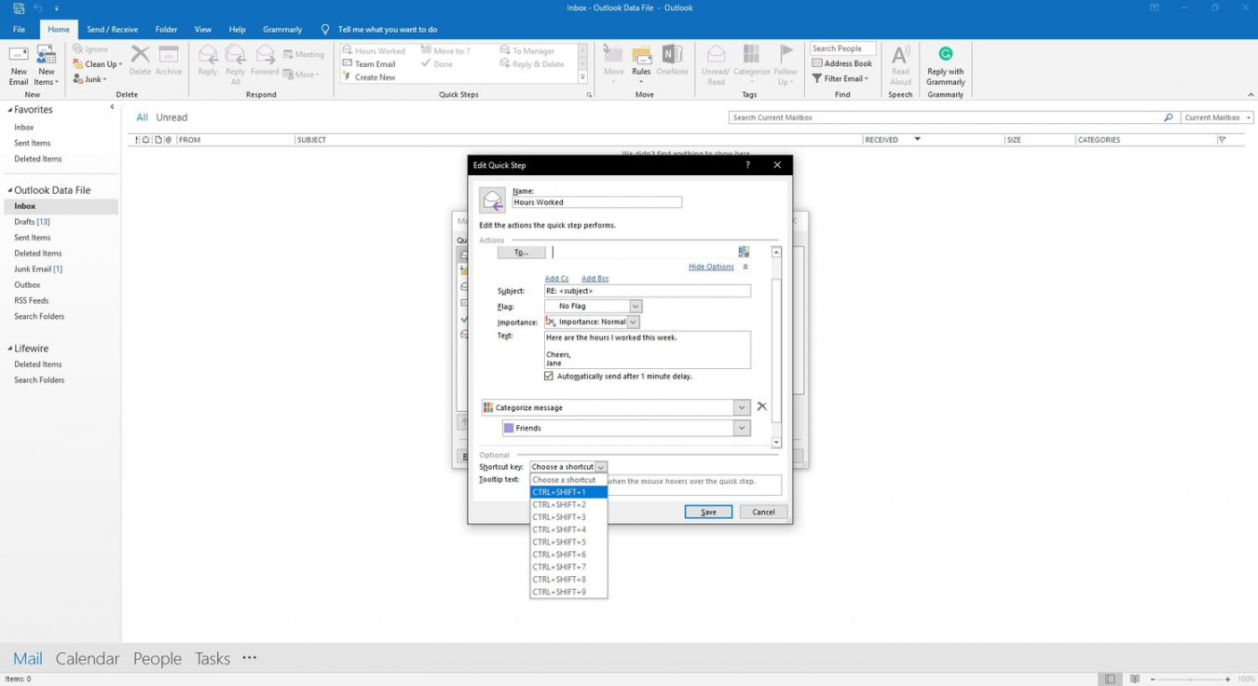Image resolution: width=1258 pixels, height=686 pixels.
Task: Click the Read Aloud icon
Action: click(900, 55)
